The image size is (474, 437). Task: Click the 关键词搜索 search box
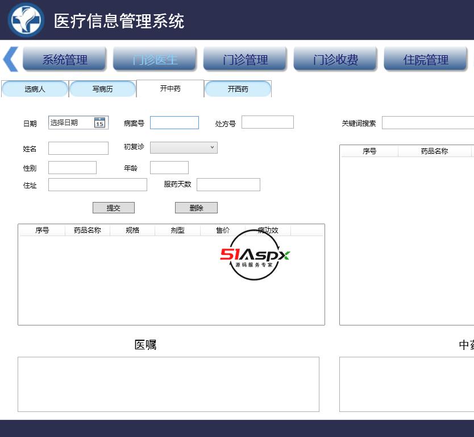pyautogui.click(x=428, y=122)
